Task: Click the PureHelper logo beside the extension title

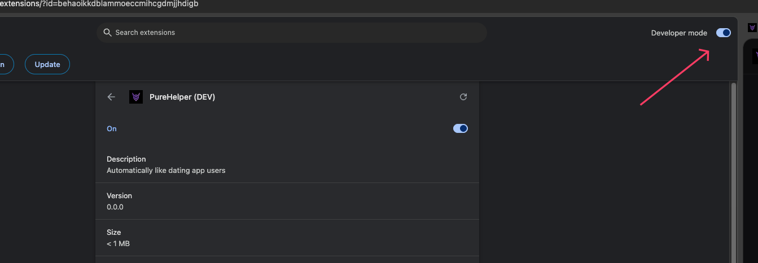Action: [136, 97]
